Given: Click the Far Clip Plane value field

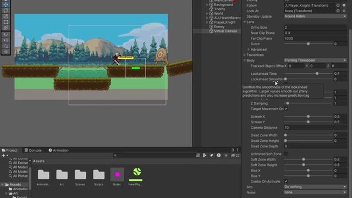Looking at the screenshot, I should (x=315, y=38).
